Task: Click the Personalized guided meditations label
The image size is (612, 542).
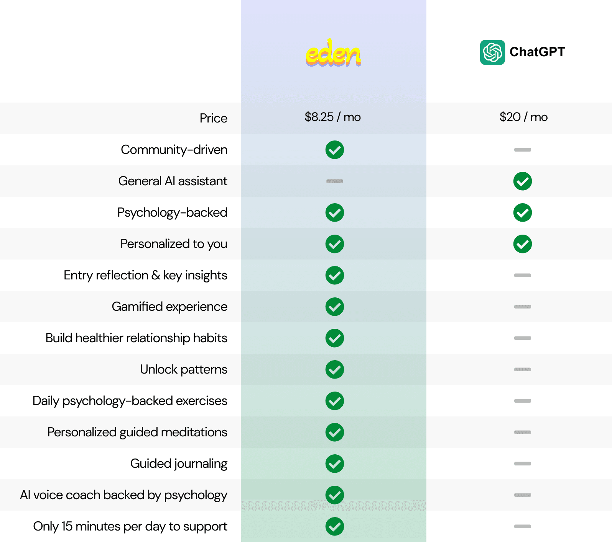Action: (x=137, y=432)
